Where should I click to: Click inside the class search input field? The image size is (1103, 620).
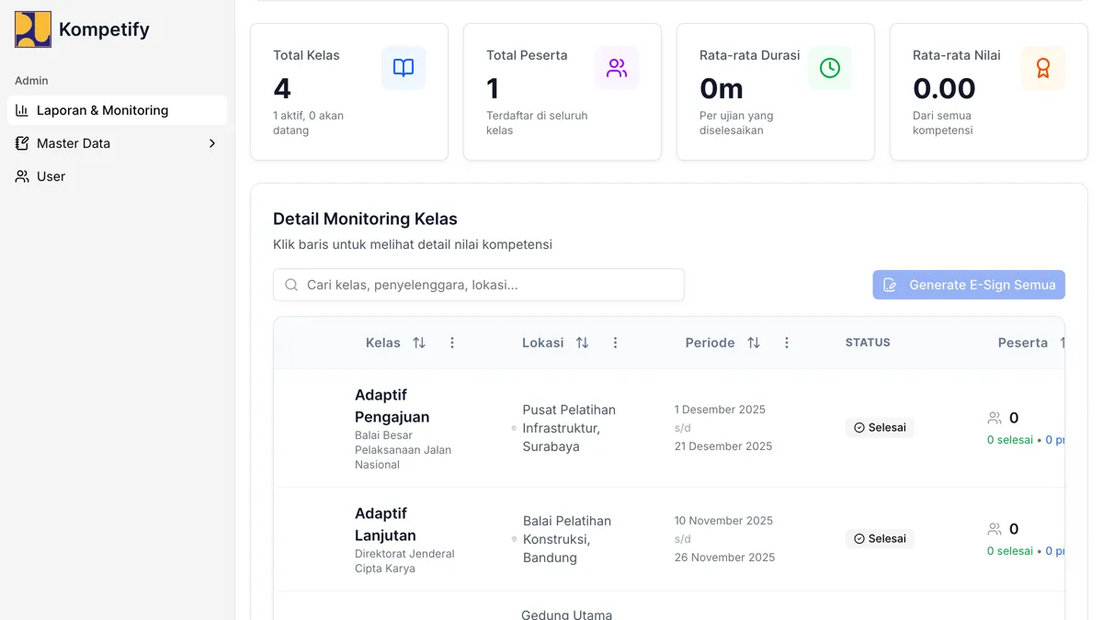coord(478,285)
